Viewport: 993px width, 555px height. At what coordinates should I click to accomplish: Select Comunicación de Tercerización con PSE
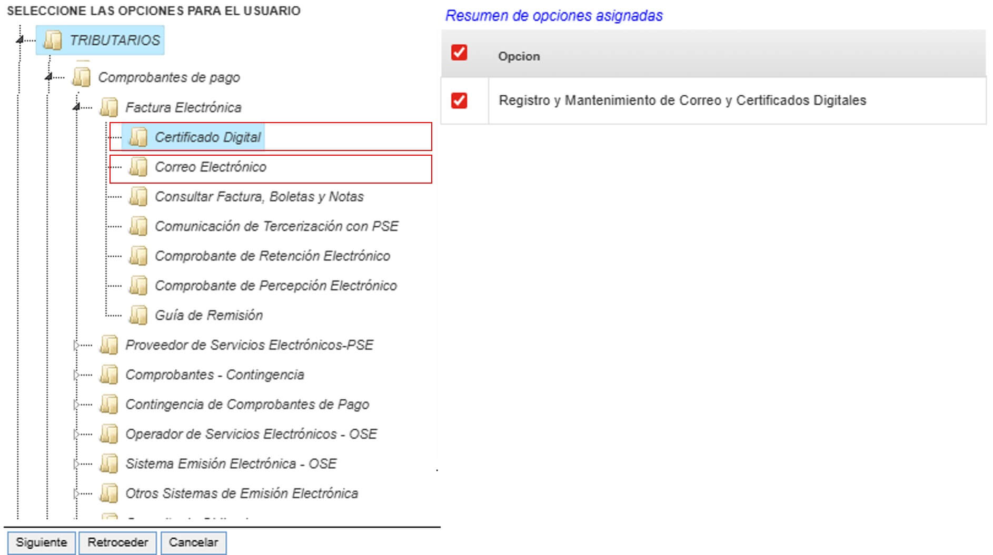[276, 226]
